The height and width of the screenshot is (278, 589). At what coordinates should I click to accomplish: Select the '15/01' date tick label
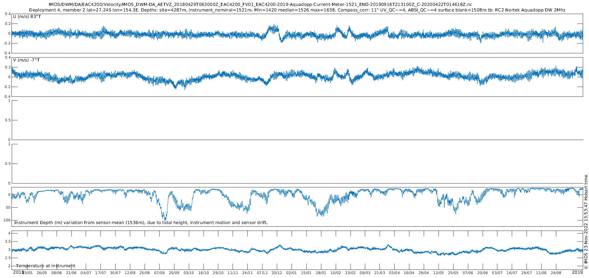pyautogui.click(x=306, y=273)
